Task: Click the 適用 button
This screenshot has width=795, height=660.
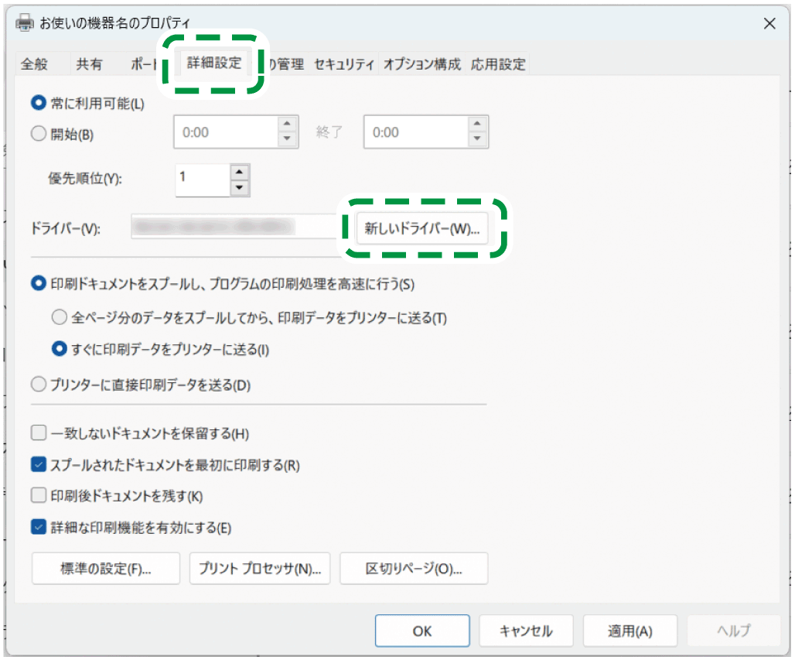Action: coord(629,630)
